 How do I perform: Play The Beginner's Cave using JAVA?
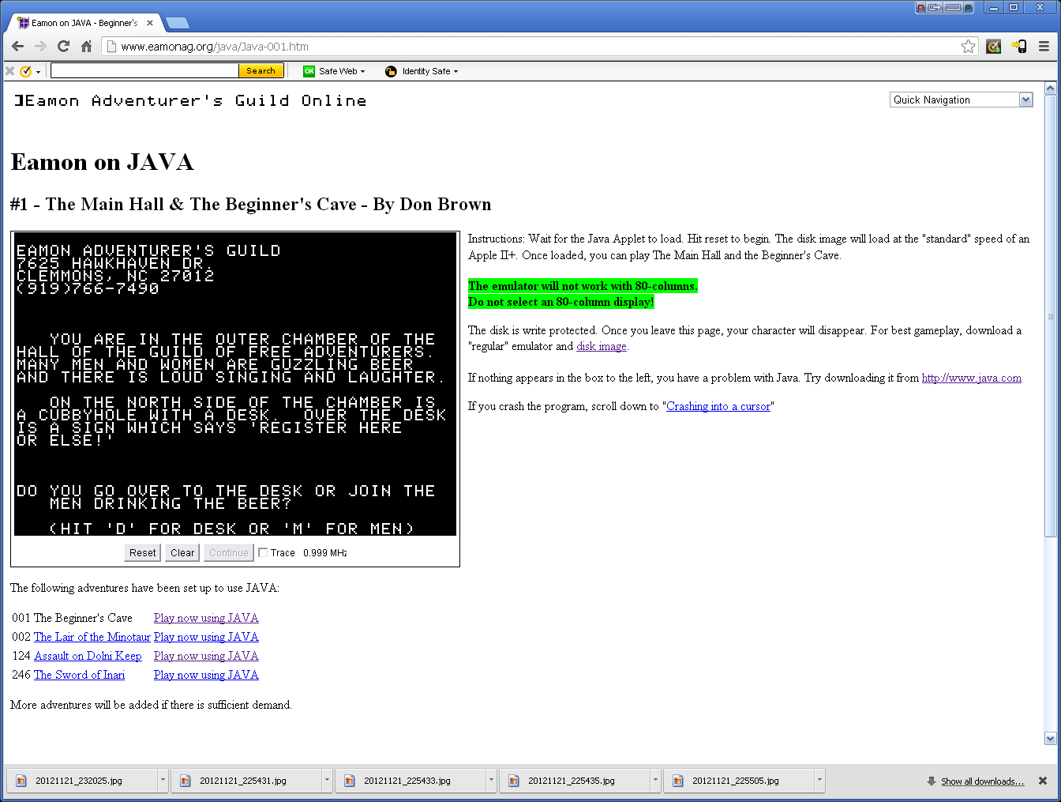(x=206, y=618)
